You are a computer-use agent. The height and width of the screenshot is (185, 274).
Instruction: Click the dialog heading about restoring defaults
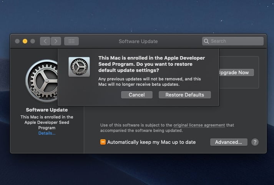click(x=151, y=64)
